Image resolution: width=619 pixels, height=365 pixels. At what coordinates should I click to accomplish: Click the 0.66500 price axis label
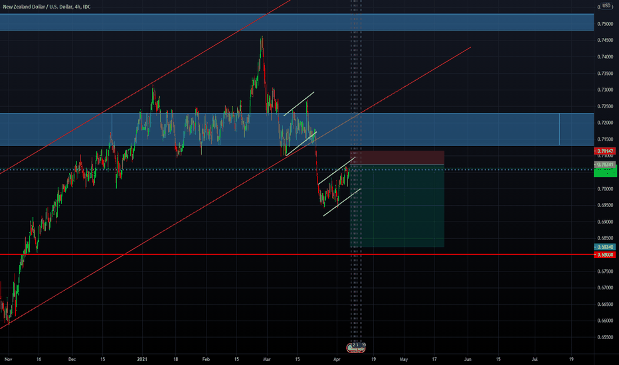coord(605,304)
